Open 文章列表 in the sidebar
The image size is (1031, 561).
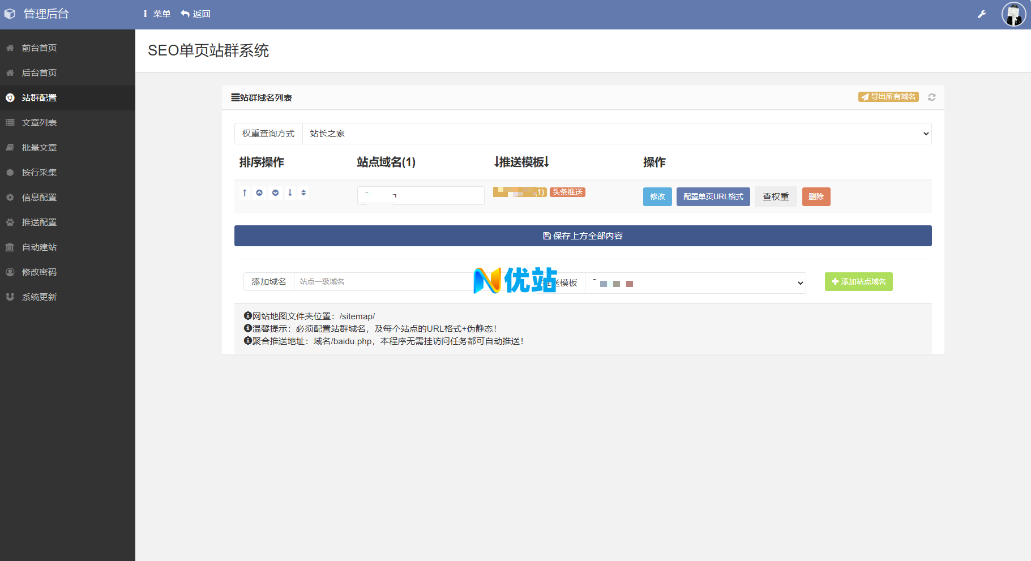pyautogui.click(x=39, y=123)
